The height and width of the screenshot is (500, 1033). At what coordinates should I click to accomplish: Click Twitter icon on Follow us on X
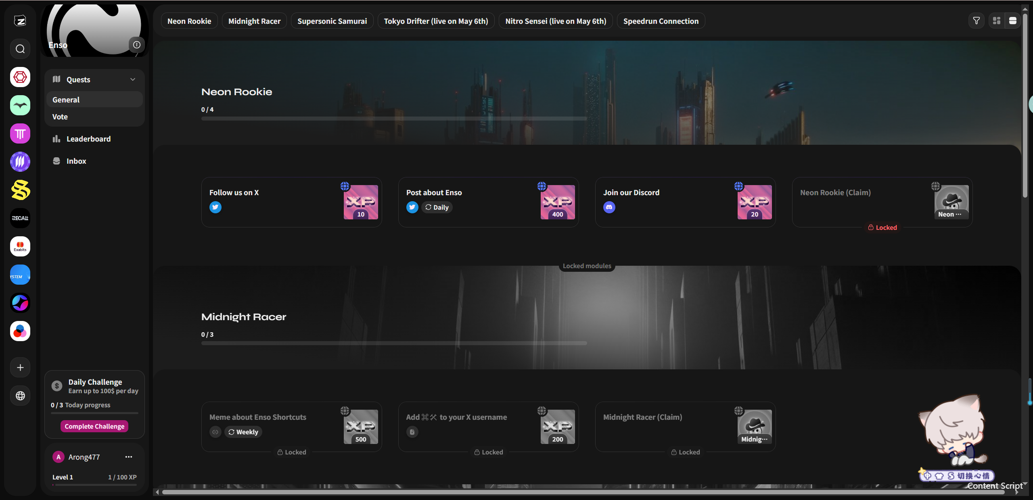[x=215, y=207]
